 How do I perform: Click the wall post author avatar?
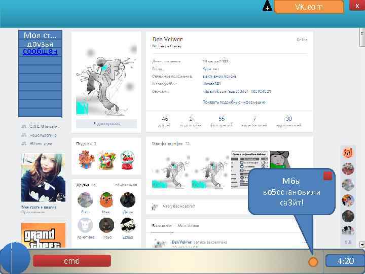point(160,243)
